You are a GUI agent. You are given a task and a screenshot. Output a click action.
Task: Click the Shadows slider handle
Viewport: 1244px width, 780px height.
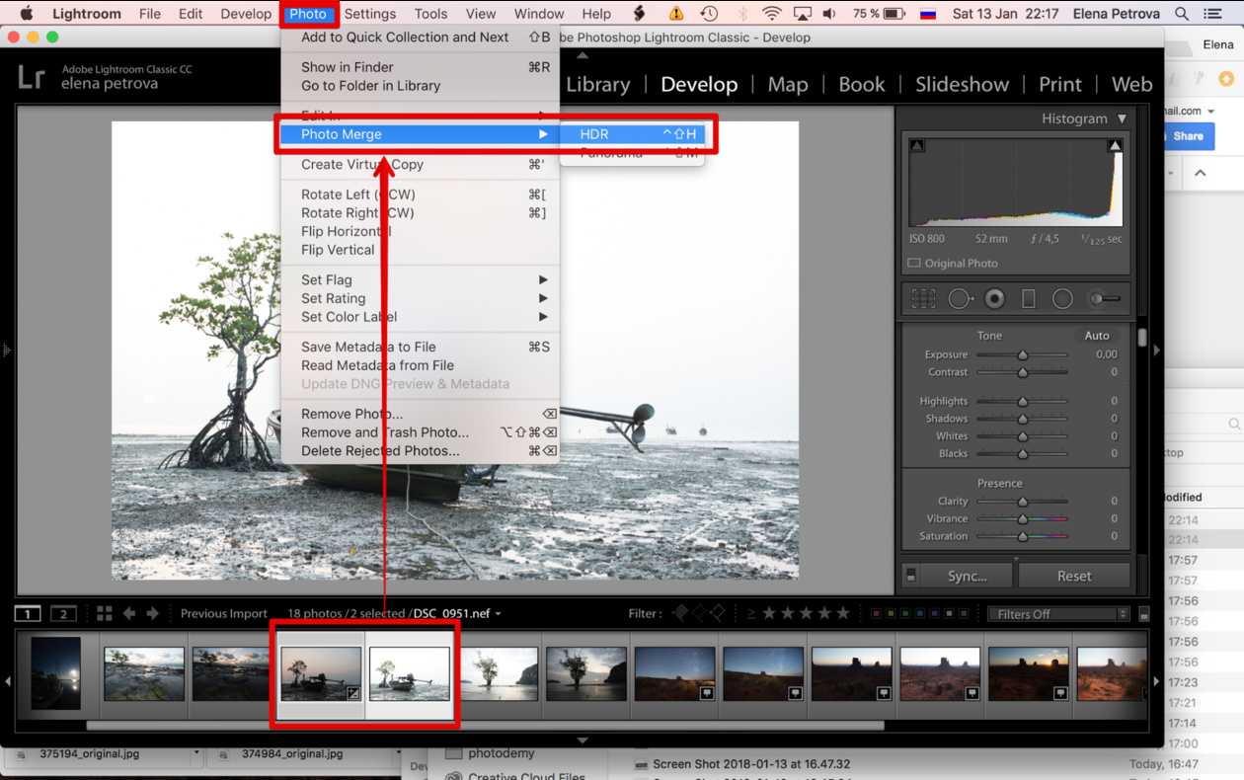coord(1023,419)
